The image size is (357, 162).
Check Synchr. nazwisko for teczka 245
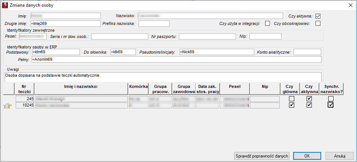click(331, 99)
